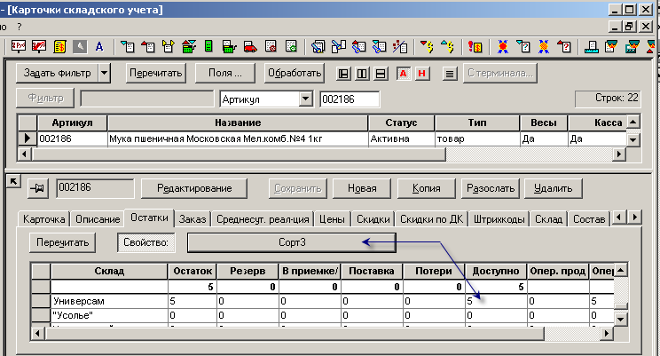Click the lined list icon beside С терминала
This screenshot has width=660, height=356.
[450, 74]
